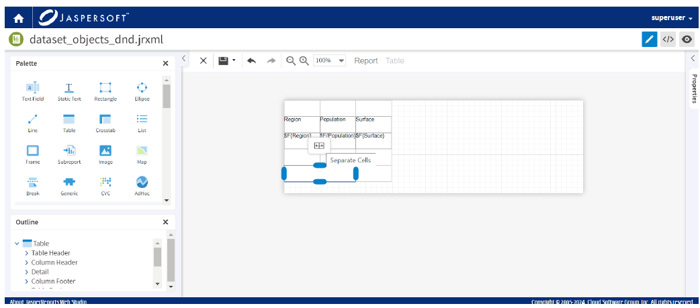Click the Separate Cells tooltip label
700x308 pixels.
click(351, 160)
